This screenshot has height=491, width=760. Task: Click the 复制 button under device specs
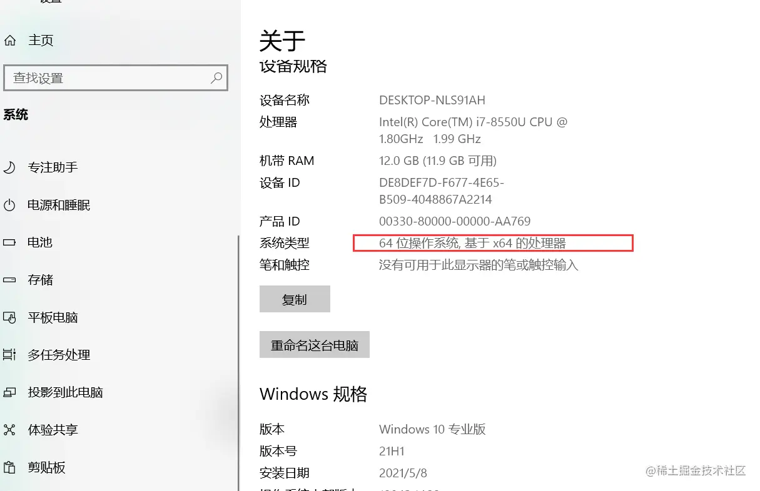[295, 299]
